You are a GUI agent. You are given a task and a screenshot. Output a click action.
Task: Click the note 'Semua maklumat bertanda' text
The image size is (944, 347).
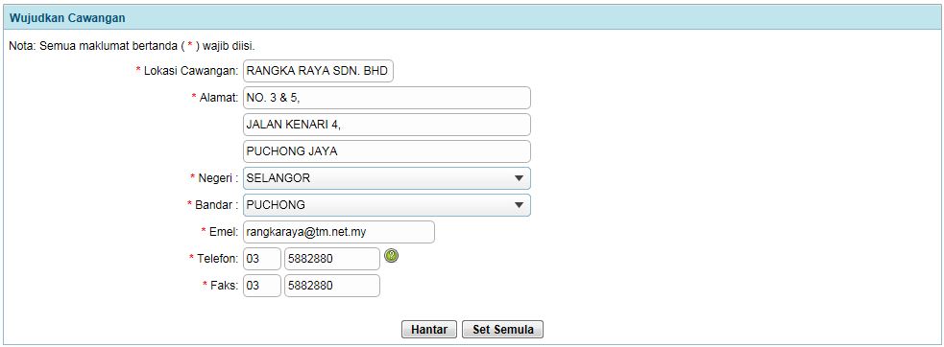coord(109,46)
